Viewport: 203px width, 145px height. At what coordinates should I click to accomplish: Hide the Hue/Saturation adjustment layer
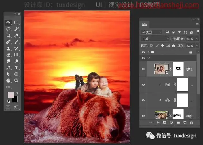(143, 85)
